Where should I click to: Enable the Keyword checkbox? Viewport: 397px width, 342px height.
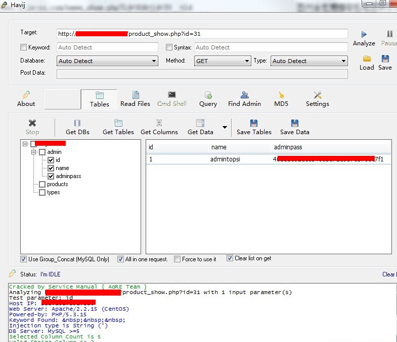click(x=23, y=47)
